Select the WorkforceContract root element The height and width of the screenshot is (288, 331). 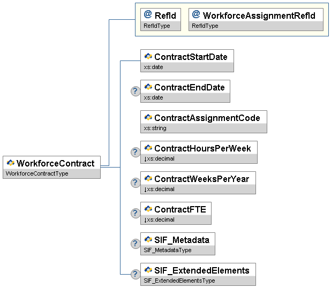pyautogui.click(x=55, y=163)
